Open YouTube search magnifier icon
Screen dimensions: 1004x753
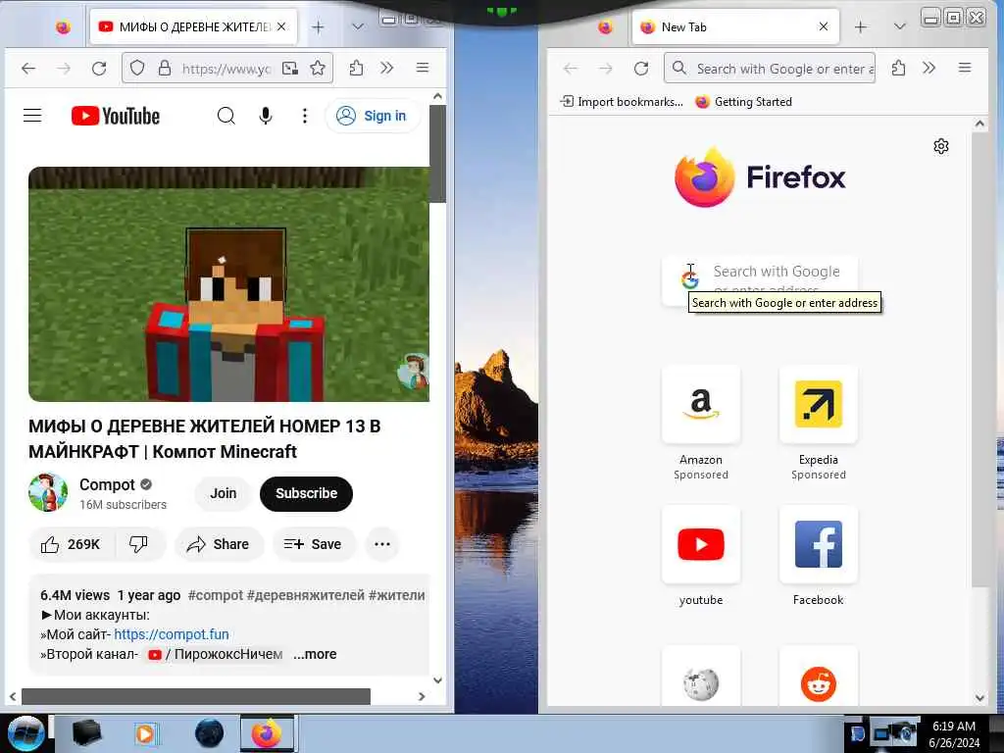[226, 116]
